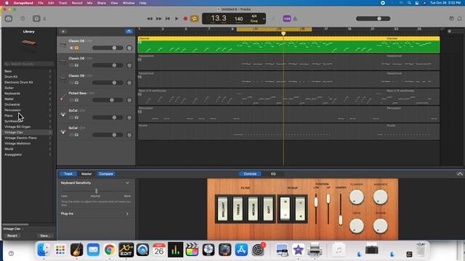Fast forward the playhead
This screenshot has height=261, width=465.
tap(159, 19)
